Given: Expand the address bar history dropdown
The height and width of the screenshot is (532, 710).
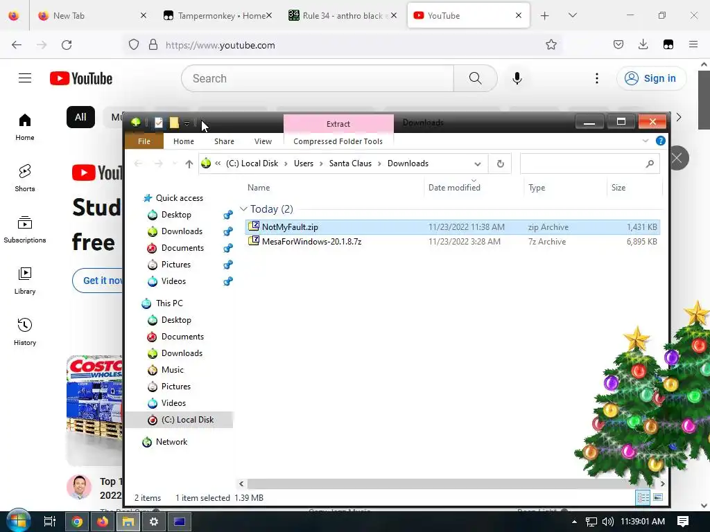Looking at the screenshot, I should [x=477, y=163].
